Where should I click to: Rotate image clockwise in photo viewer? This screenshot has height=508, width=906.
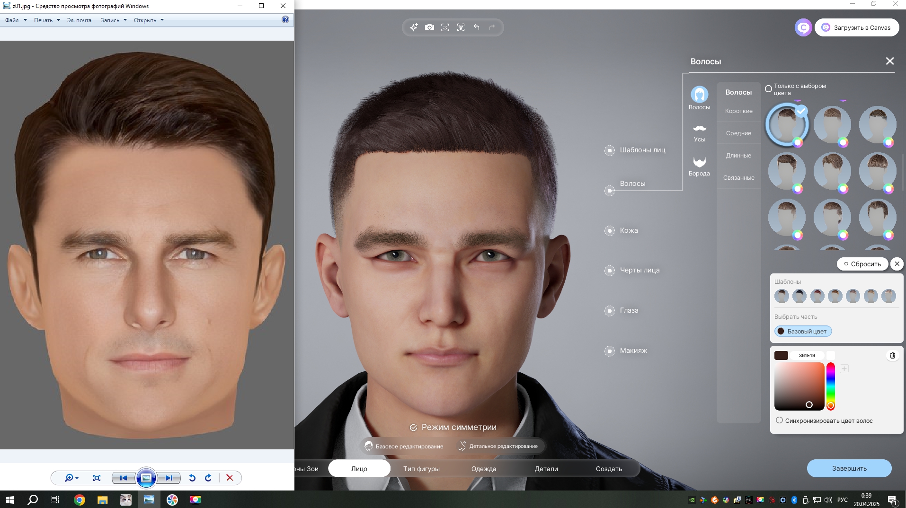coord(208,478)
